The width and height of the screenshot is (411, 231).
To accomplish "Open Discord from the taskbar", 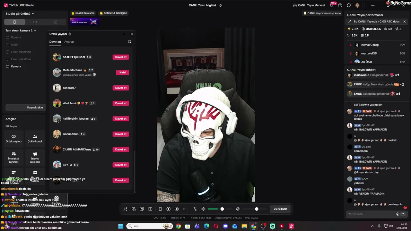I will [225, 226].
